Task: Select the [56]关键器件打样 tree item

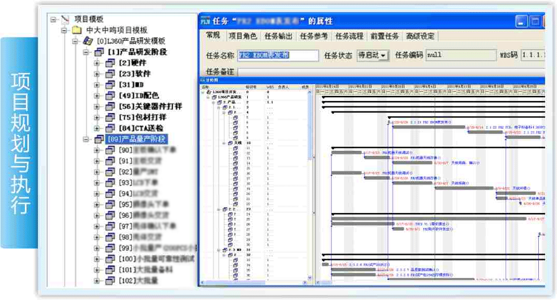Action: pyautogui.click(x=150, y=106)
